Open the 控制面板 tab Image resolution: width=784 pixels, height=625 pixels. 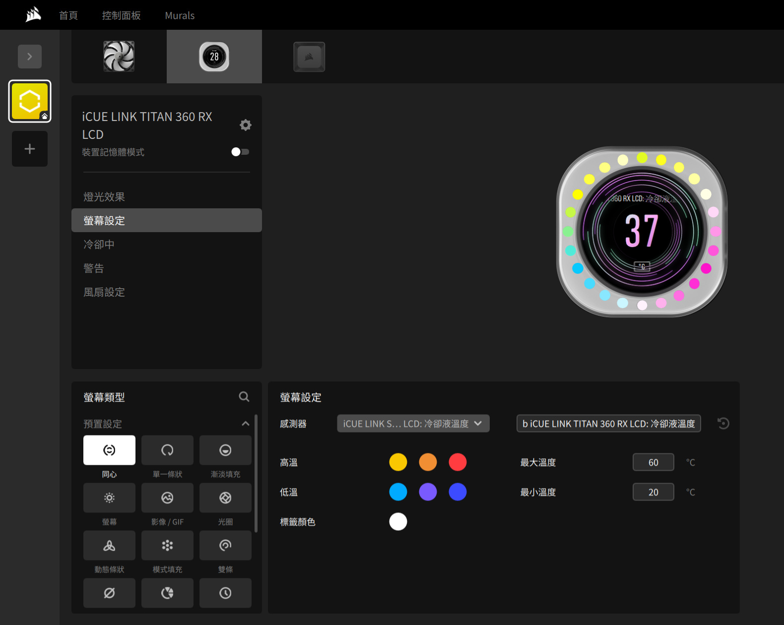point(121,15)
